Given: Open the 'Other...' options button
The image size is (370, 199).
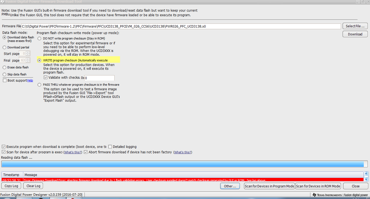Looking at the screenshot, I should pyautogui.click(x=230, y=186).
